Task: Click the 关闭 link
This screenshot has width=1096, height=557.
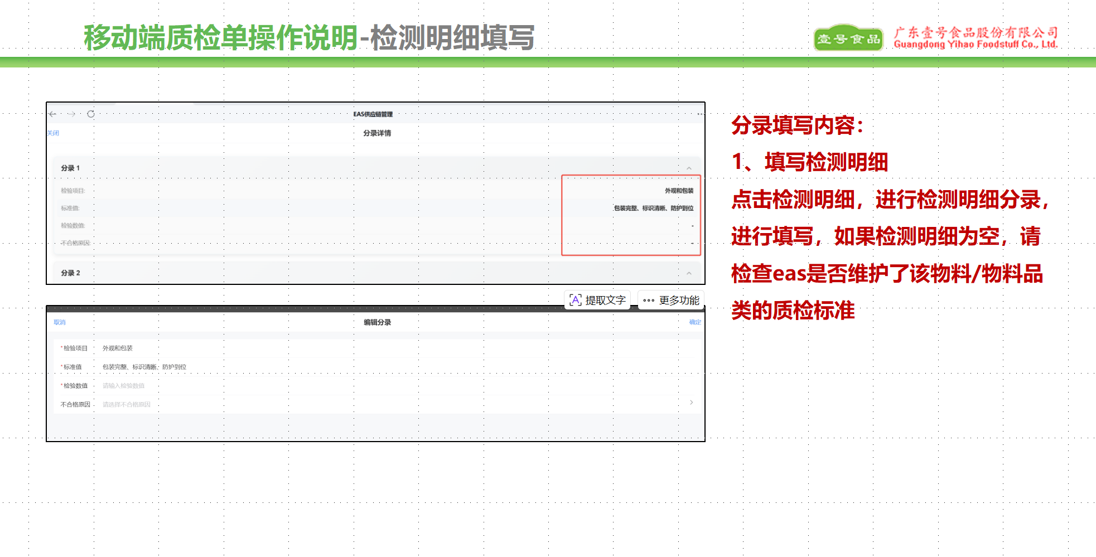Action: point(53,133)
